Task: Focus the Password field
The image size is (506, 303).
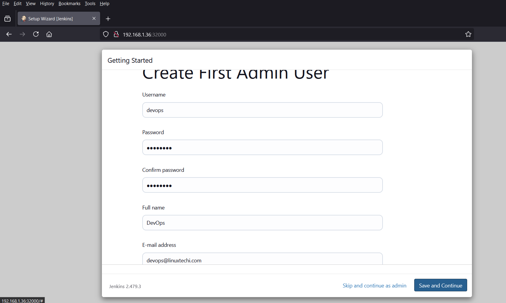Action: click(262, 147)
